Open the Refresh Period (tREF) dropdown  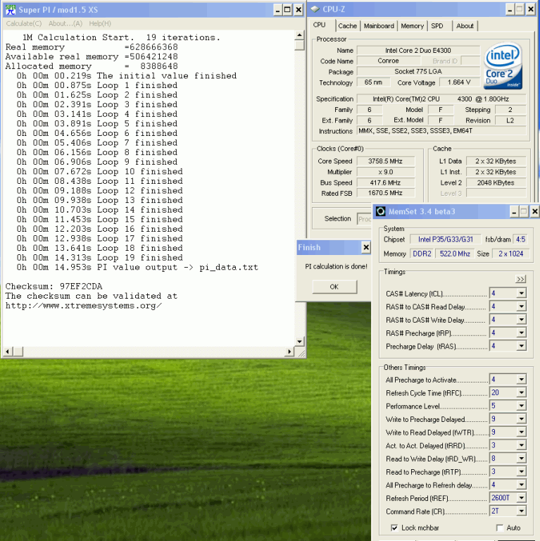(521, 498)
